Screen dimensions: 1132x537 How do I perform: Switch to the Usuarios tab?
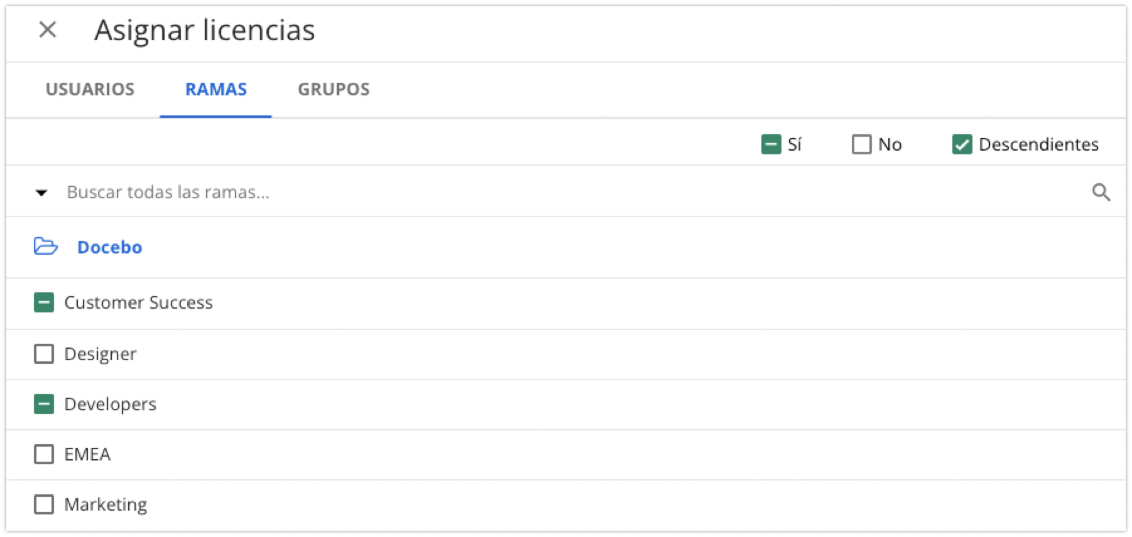click(90, 89)
